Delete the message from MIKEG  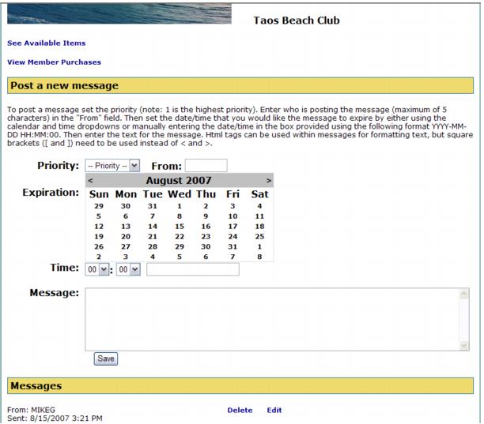240,410
